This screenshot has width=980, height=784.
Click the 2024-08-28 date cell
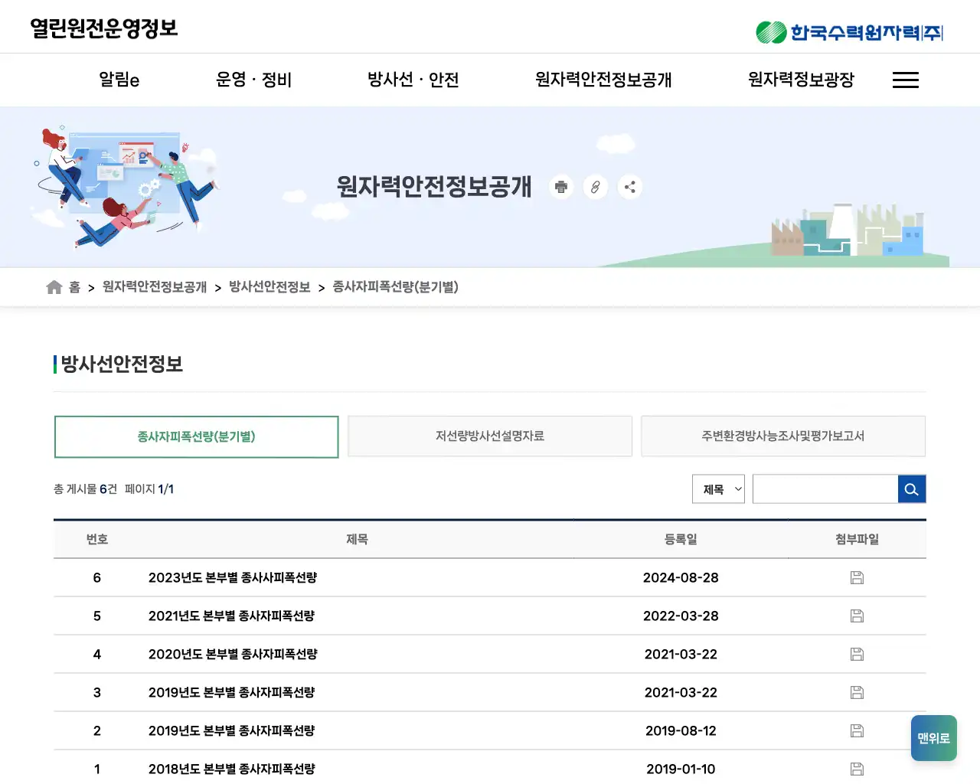pos(681,577)
